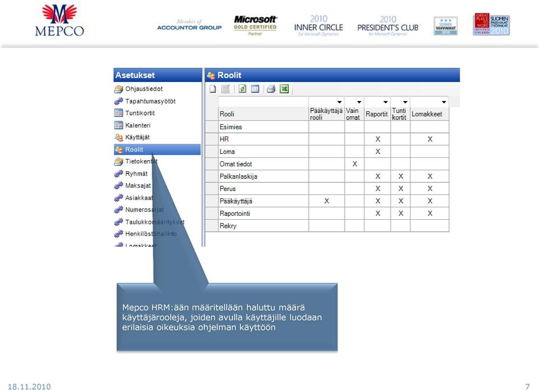Go to Tuntikortit settings

(140, 113)
